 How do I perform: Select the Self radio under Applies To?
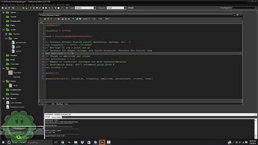click(94, 19)
